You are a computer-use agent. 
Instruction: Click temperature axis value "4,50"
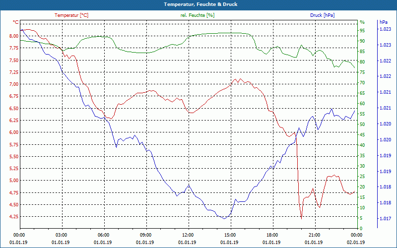[14, 205]
